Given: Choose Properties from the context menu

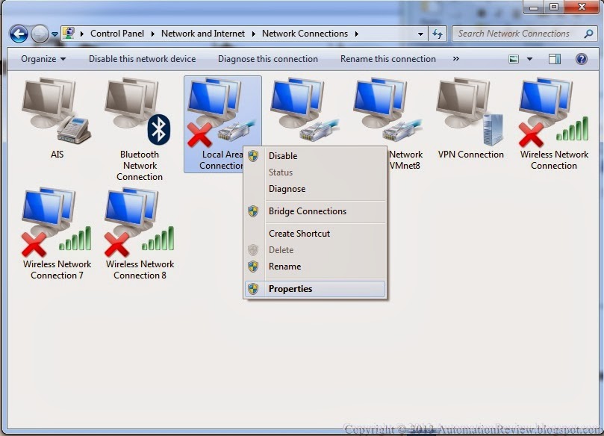Looking at the screenshot, I should (290, 288).
